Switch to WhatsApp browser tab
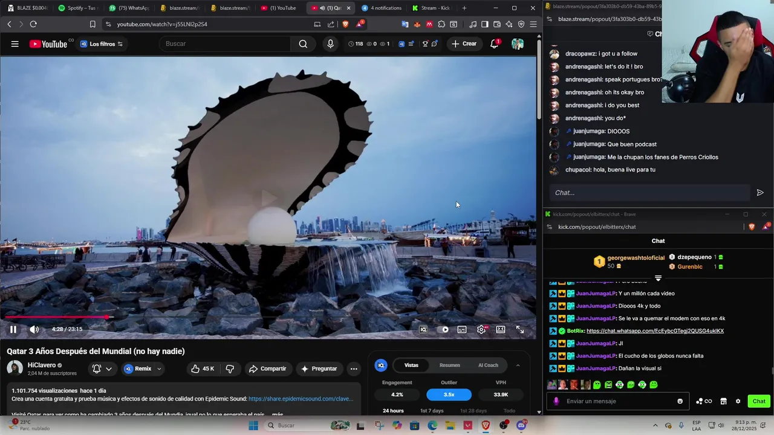 [129, 8]
